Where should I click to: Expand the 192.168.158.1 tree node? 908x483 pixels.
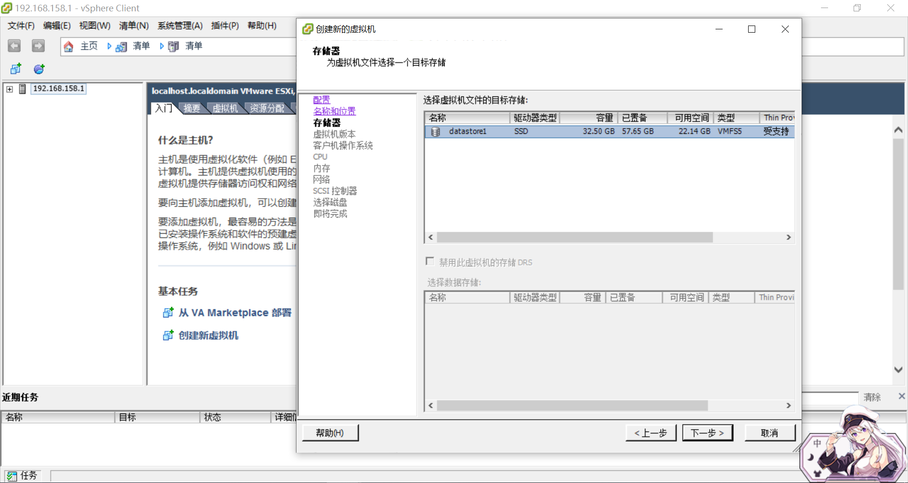9,88
